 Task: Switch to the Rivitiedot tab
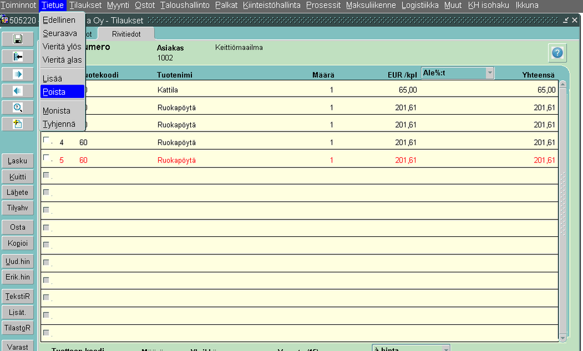pyautogui.click(x=127, y=34)
